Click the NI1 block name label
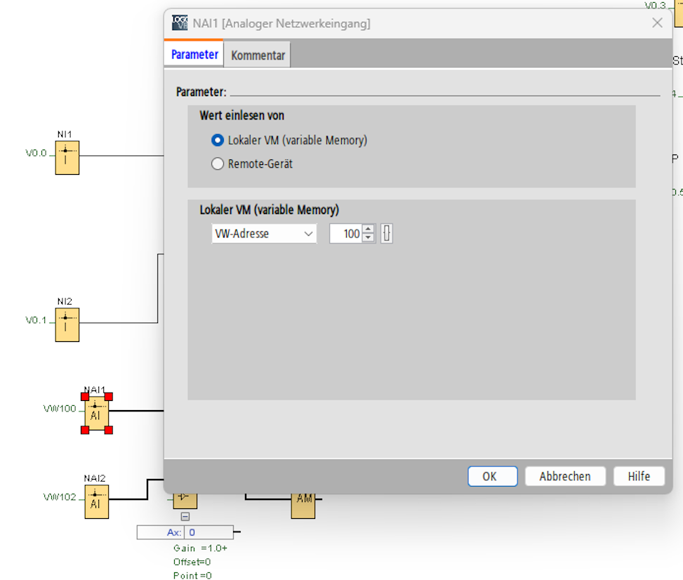This screenshot has height=580, width=683. click(x=65, y=134)
